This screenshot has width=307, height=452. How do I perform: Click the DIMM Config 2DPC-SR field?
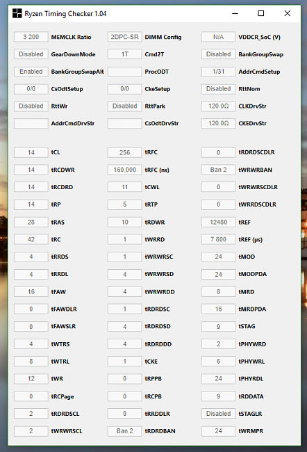(x=125, y=37)
